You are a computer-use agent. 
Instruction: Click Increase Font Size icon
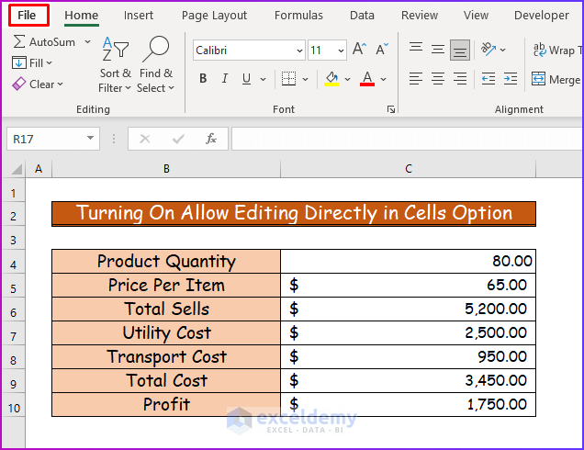(359, 50)
